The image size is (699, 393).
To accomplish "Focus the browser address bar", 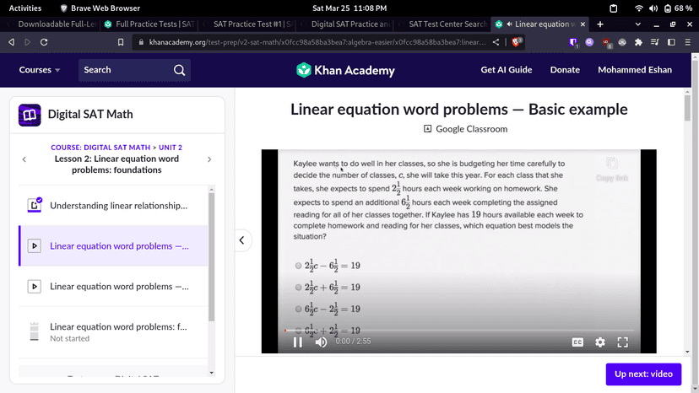I will click(x=317, y=42).
